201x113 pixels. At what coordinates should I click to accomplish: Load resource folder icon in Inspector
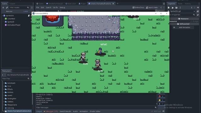pos(172,8)
